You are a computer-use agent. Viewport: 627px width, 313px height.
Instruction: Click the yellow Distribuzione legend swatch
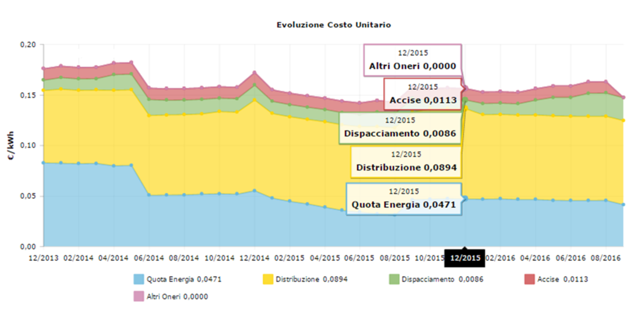[268, 279]
